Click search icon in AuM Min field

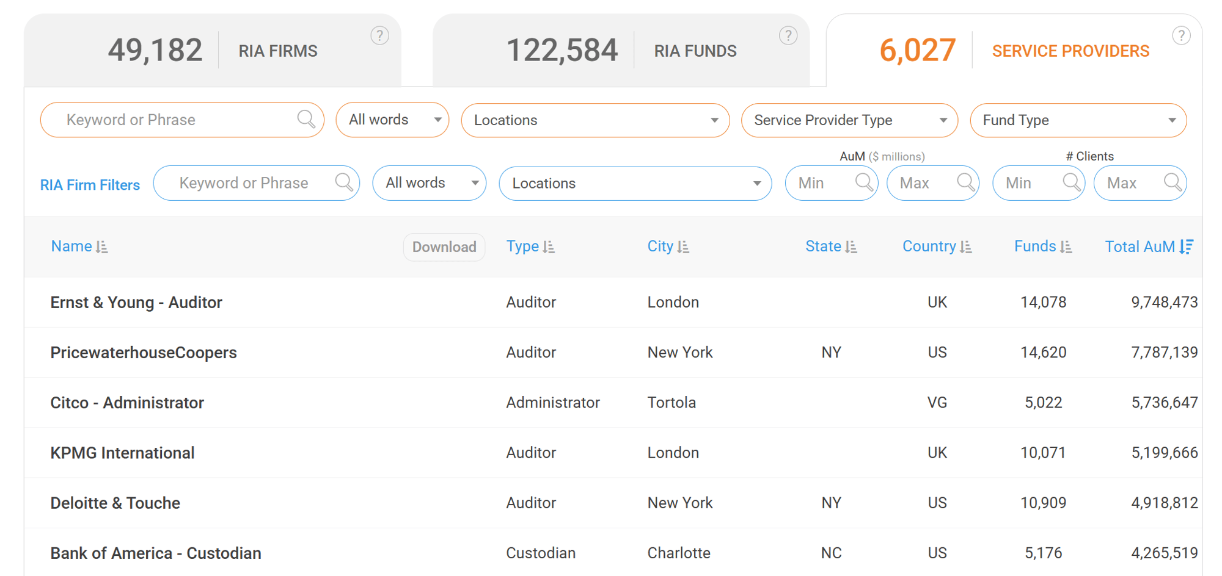coord(864,182)
